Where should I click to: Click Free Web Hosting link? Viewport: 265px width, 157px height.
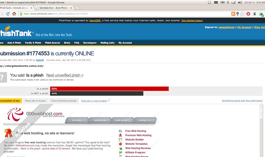(136, 131)
